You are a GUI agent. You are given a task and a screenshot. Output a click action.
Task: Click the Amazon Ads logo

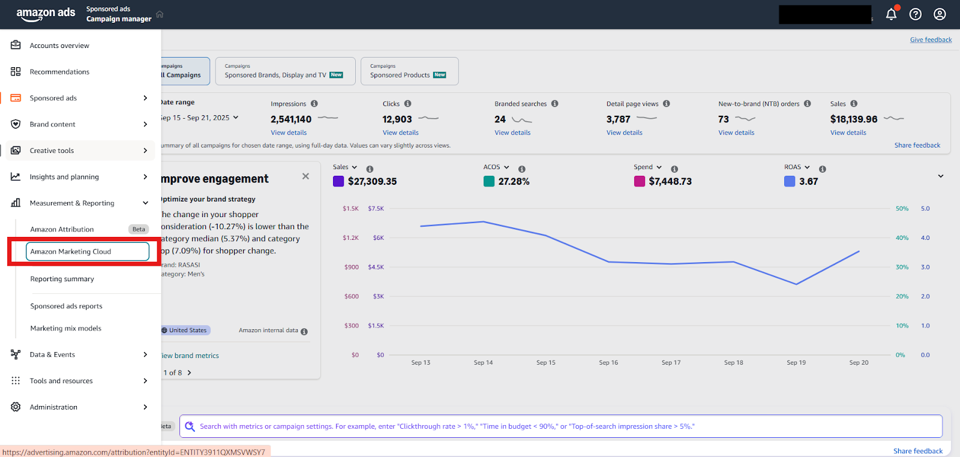(x=46, y=14)
